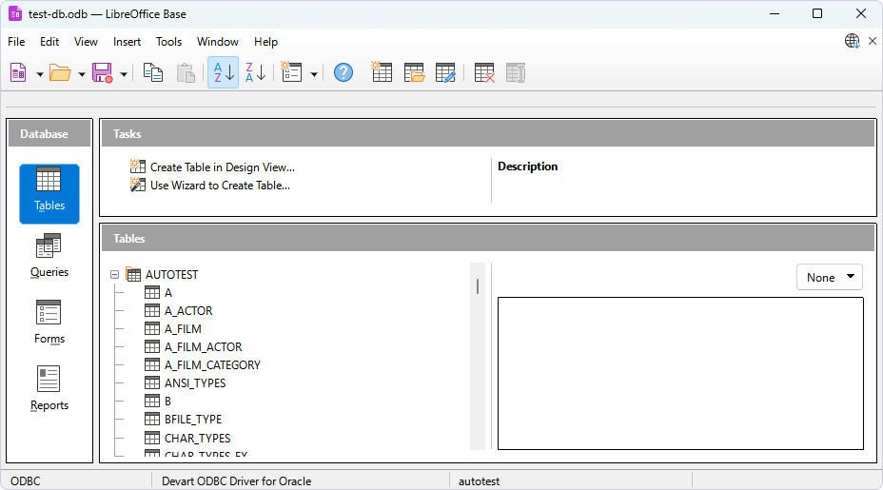Collapse the AUTOTEST tree node
The image size is (883, 490).
115,275
